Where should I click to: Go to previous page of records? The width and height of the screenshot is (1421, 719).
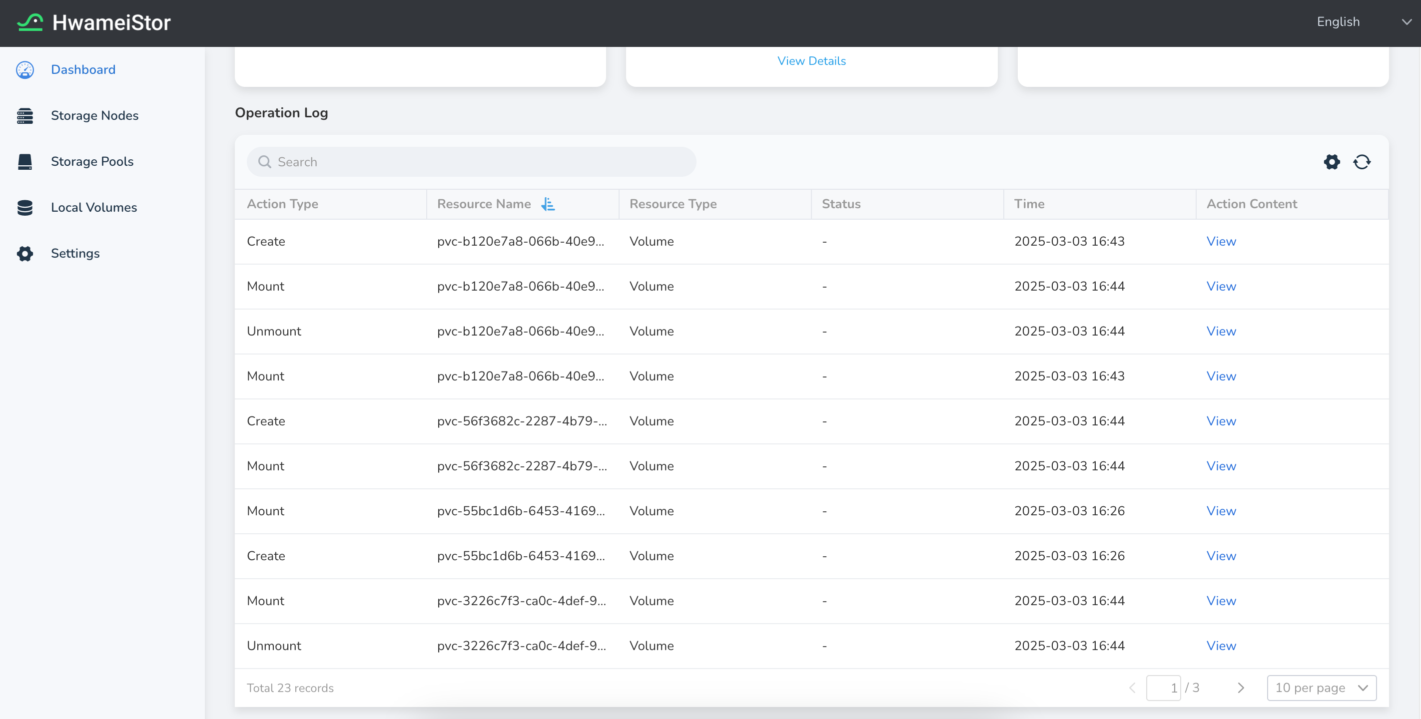tap(1133, 688)
